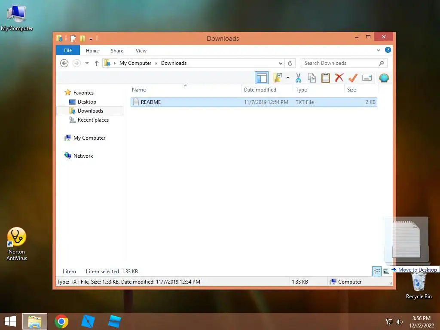Switch to the Home ribbon tab

click(92, 51)
